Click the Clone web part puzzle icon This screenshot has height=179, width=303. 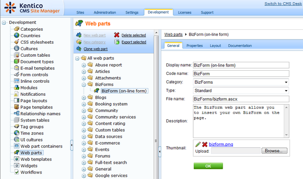[x=79, y=48]
